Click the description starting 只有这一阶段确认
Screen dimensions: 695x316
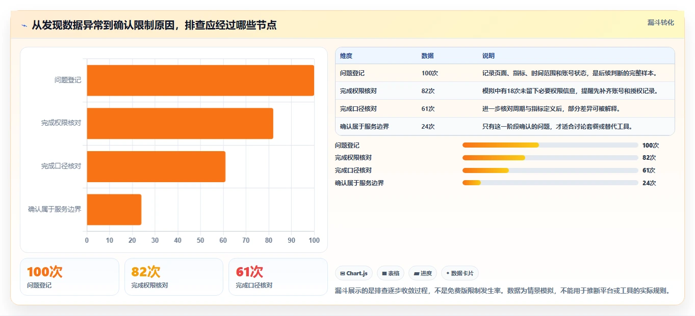click(x=558, y=127)
